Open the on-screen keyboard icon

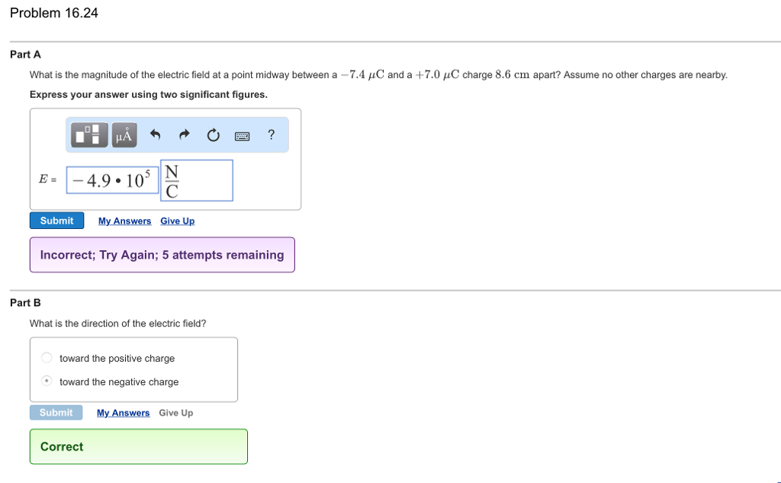tap(243, 135)
